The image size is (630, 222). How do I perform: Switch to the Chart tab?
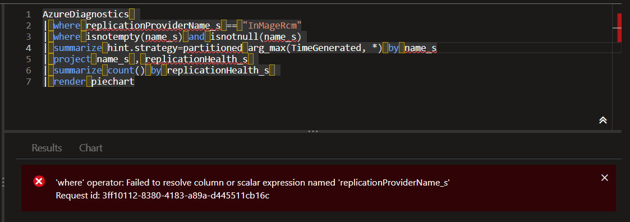[91, 148]
